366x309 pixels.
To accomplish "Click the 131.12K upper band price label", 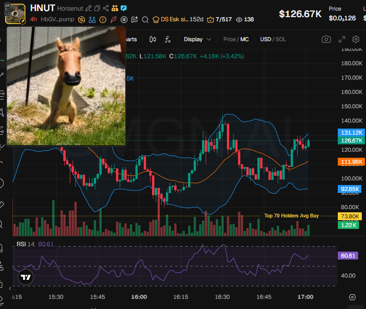I will [351, 133].
